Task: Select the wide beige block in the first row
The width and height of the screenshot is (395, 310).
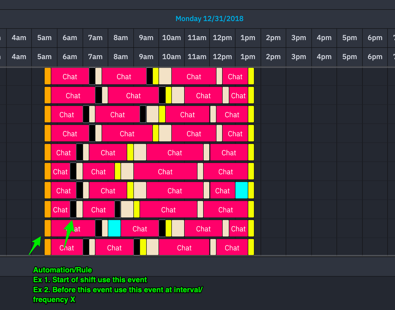Action: [x=165, y=76]
